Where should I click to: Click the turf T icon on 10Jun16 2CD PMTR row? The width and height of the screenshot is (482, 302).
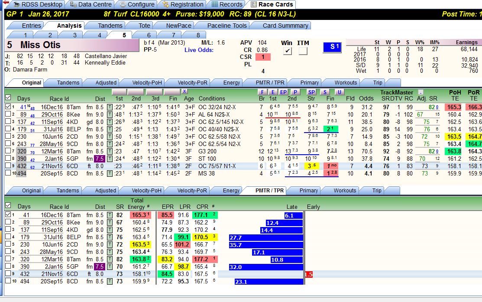click(x=110, y=245)
